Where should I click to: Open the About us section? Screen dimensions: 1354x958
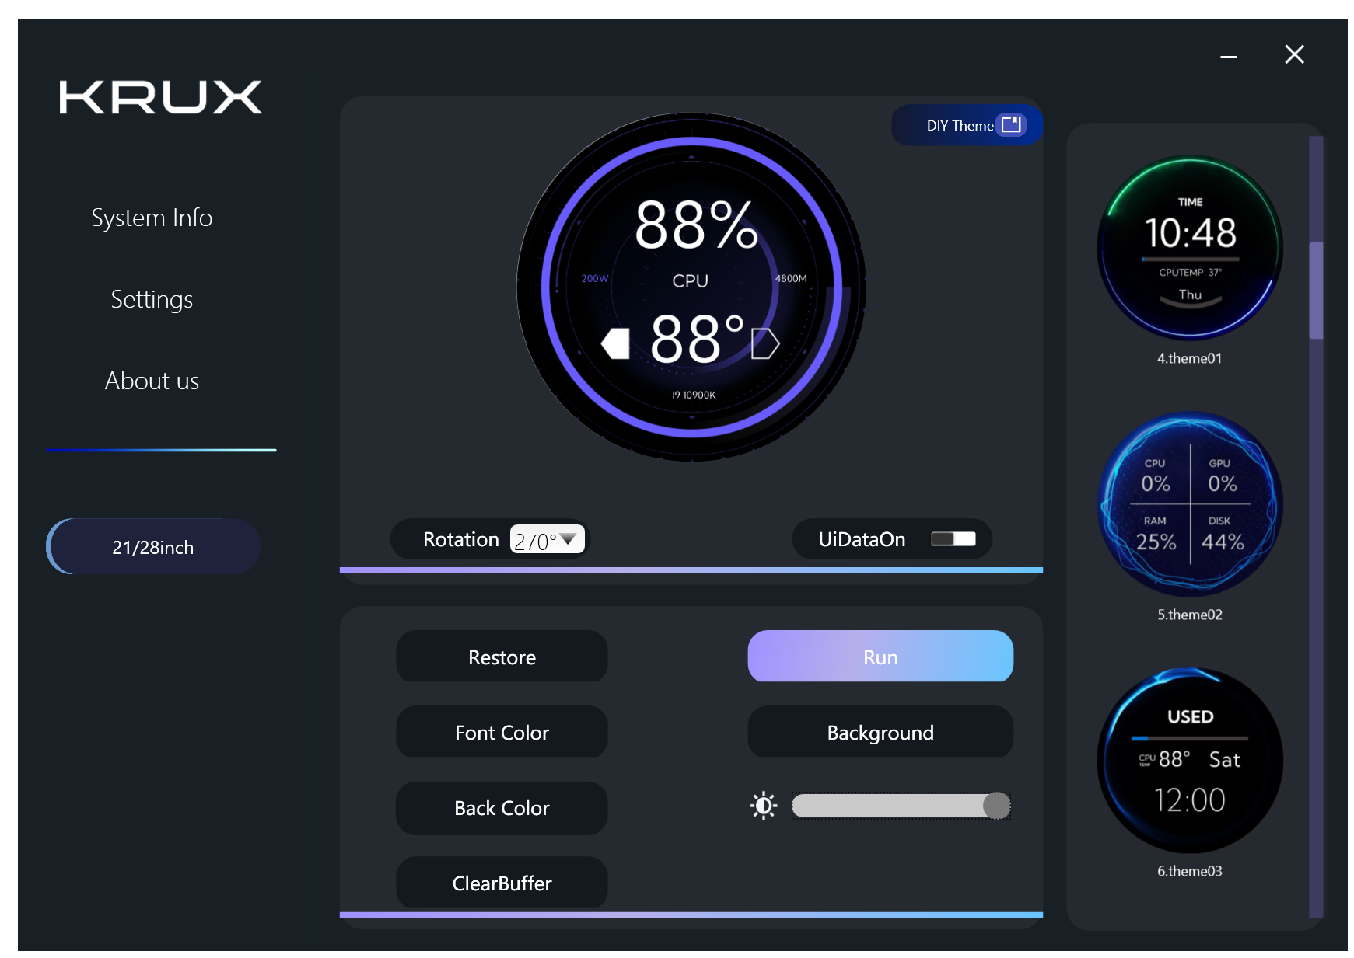152,381
